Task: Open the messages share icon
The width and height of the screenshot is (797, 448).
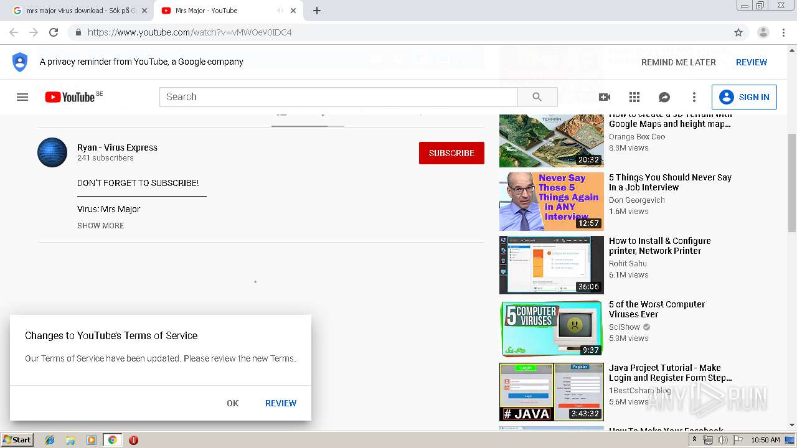Action: click(664, 97)
